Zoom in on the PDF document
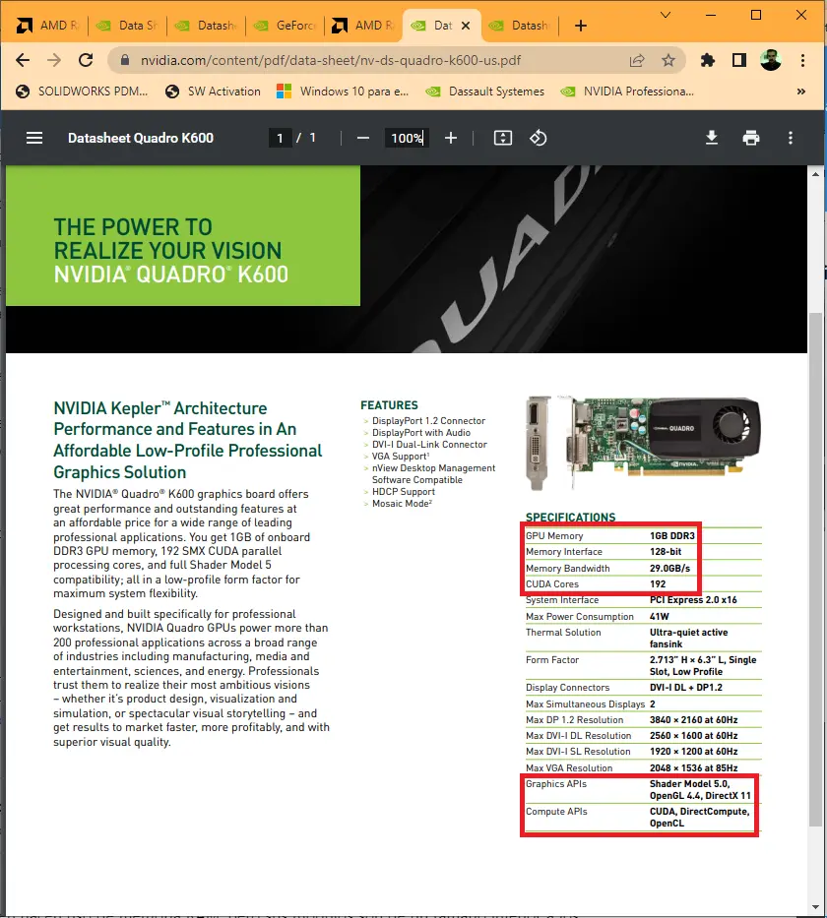Screen dimensions: 827x918 pyautogui.click(x=451, y=138)
